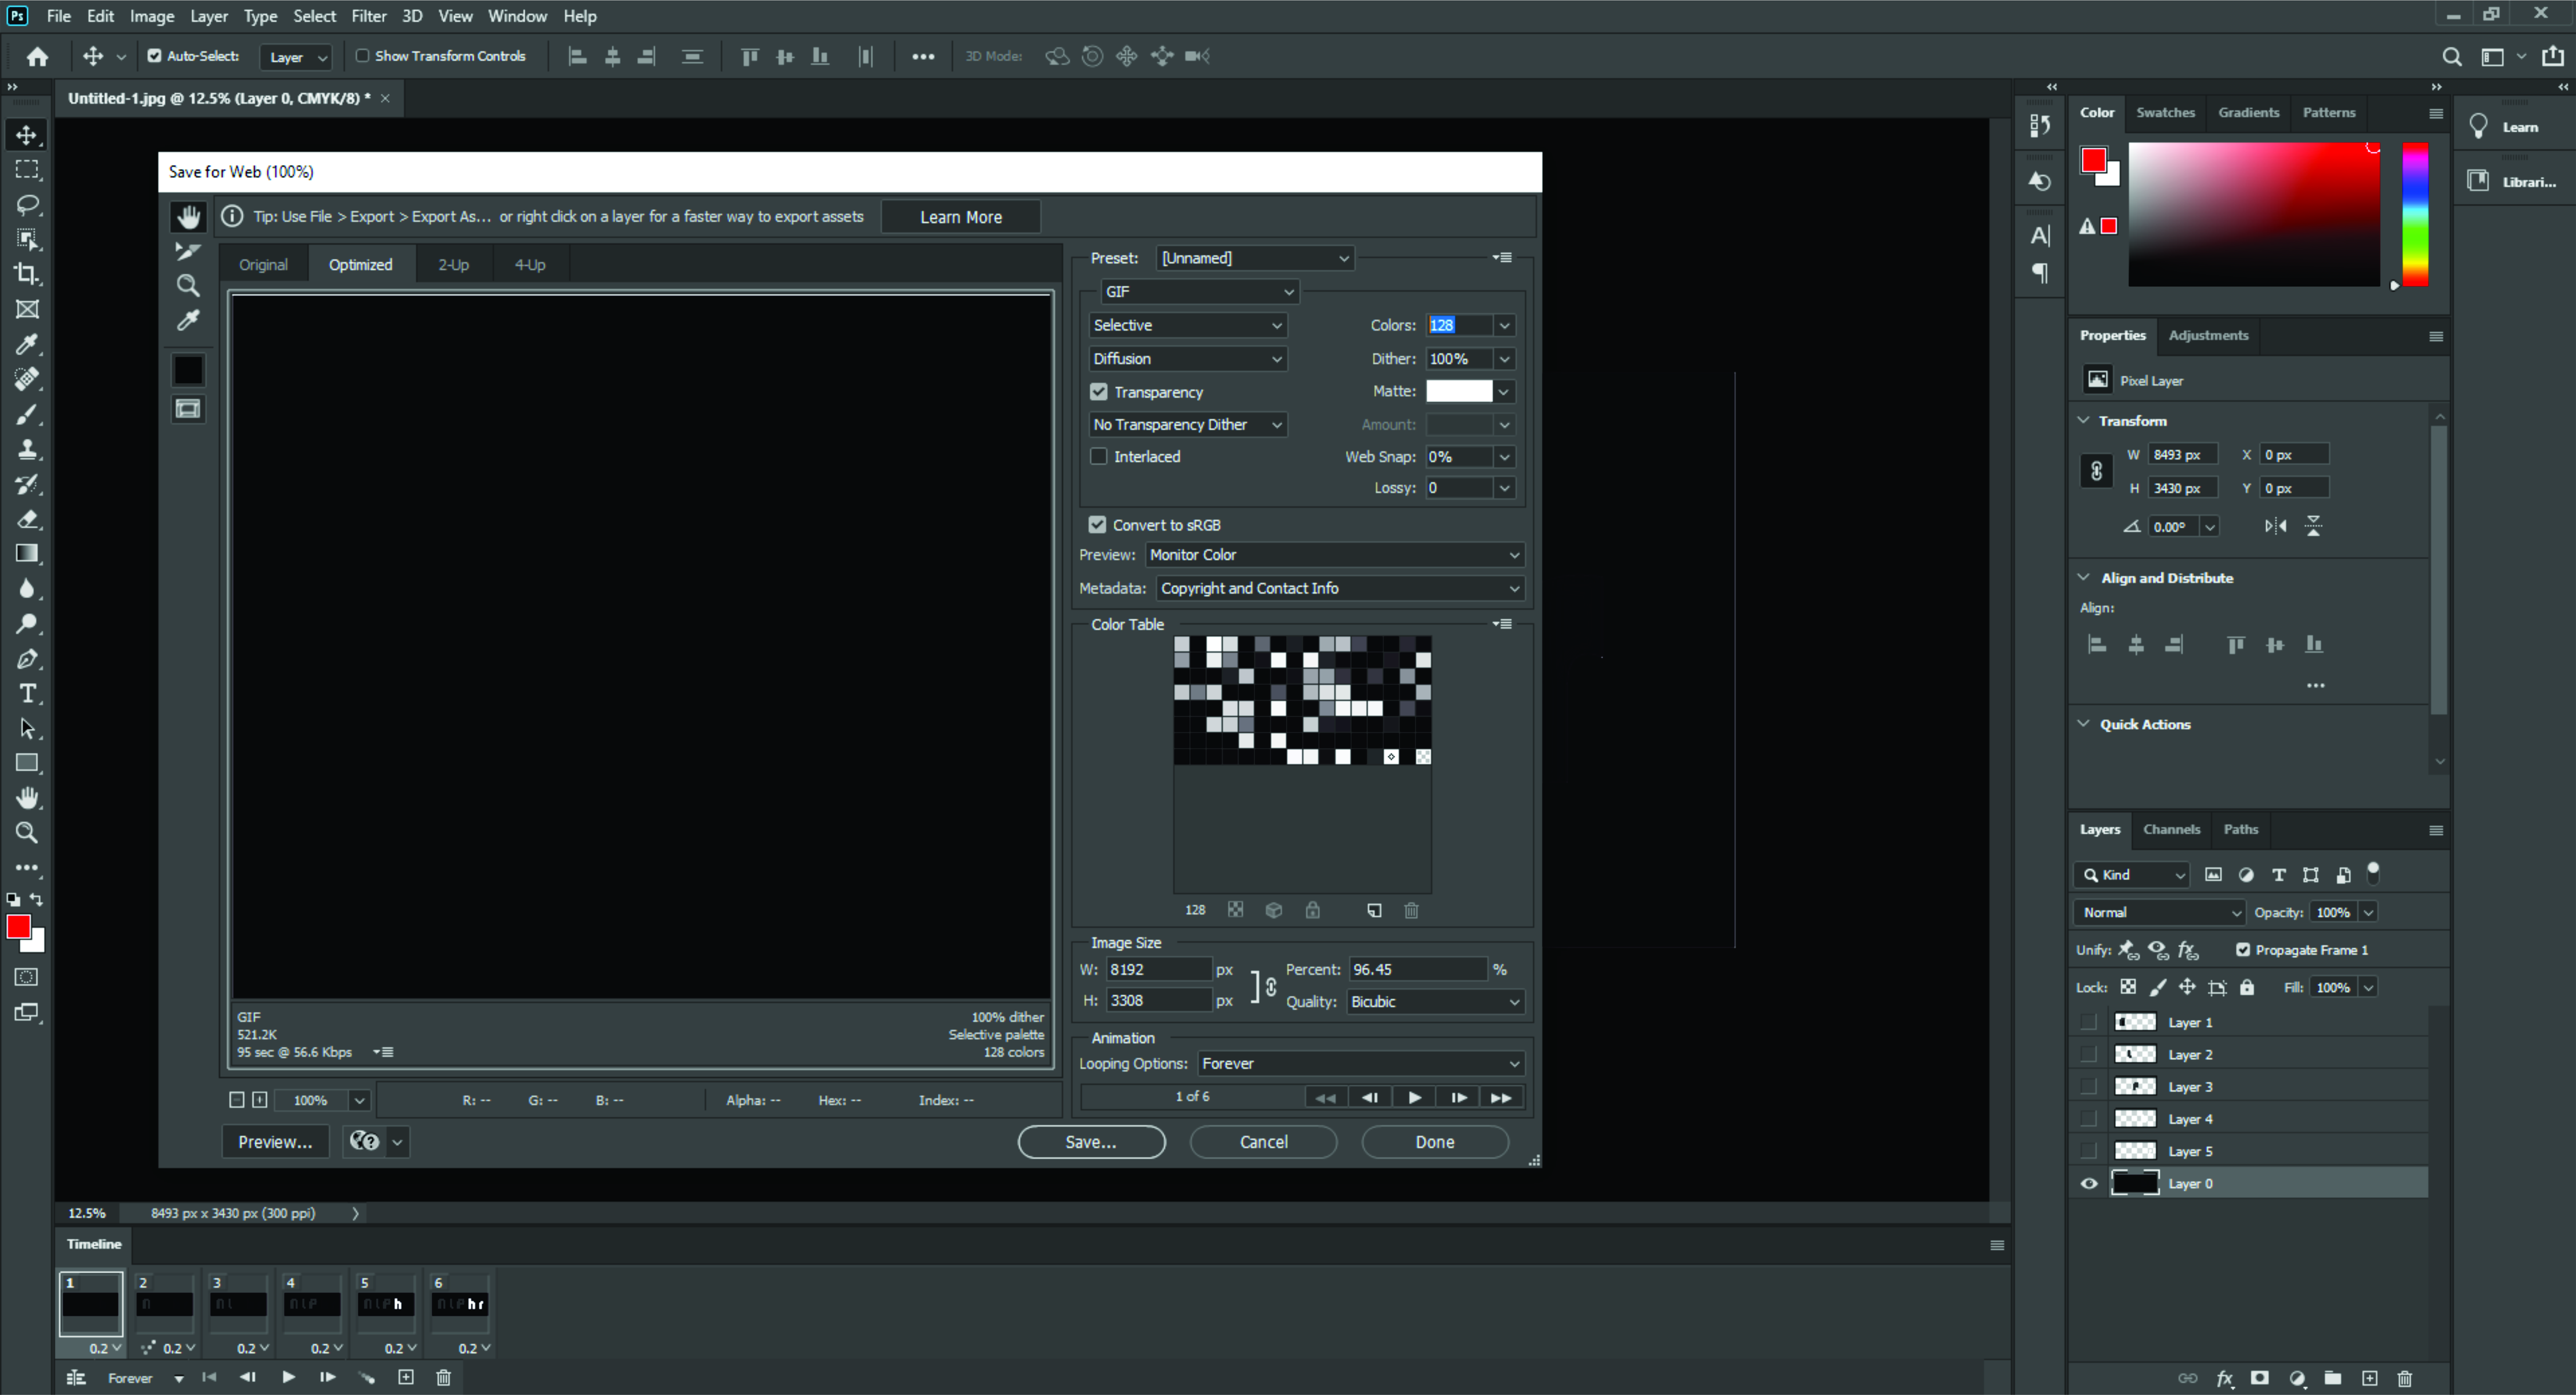
Task: Toggle Convert to sRGB checkbox
Action: click(x=1097, y=525)
